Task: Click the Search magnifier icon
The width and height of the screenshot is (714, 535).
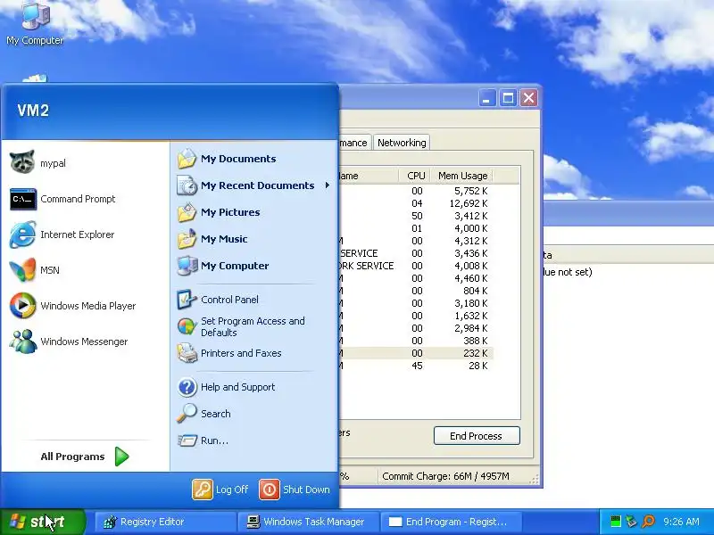Action: [187, 414]
